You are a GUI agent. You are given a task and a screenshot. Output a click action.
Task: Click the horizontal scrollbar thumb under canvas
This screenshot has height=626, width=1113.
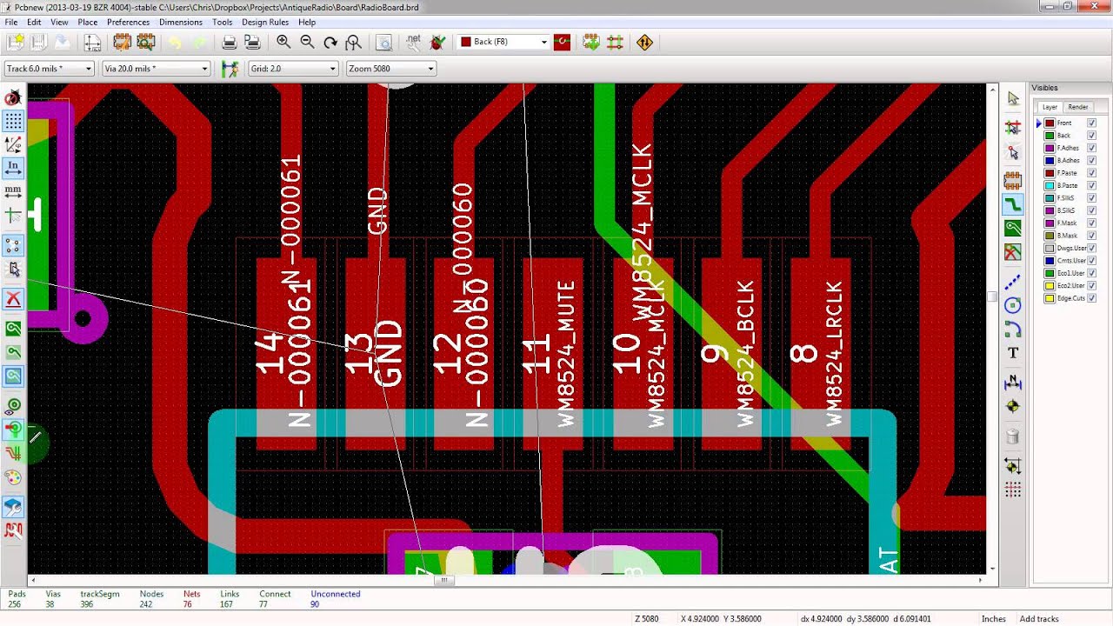(x=443, y=580)
